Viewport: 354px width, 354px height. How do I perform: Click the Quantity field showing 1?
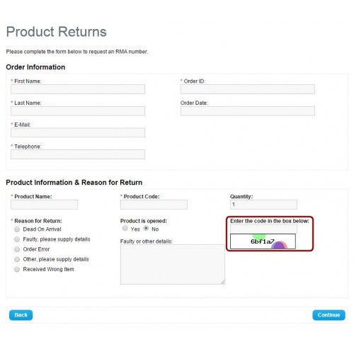(x=263, y=205)
